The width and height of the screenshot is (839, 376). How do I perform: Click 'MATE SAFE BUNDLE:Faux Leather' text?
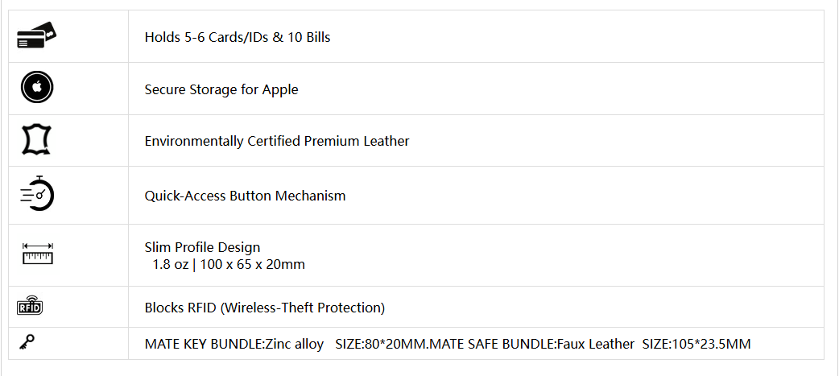pos(532,344)
